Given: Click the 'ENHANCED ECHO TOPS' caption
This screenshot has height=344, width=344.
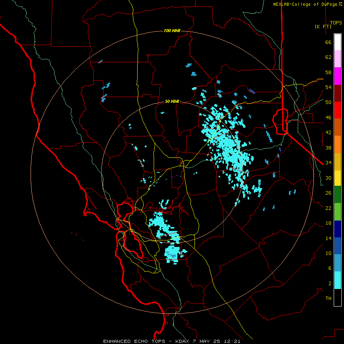Looking at the screenshot, I should 134,341.
